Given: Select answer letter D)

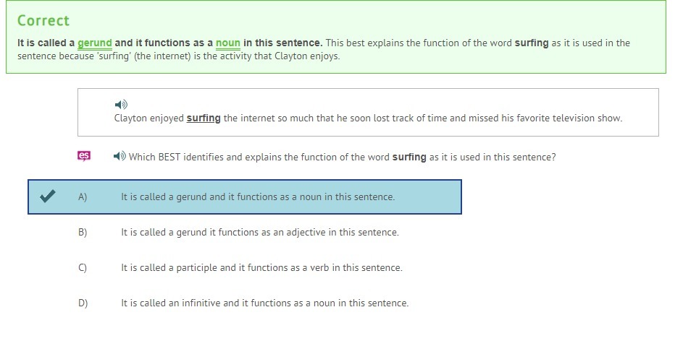Looking at the screenshot, I should click(x=83, y=303).
